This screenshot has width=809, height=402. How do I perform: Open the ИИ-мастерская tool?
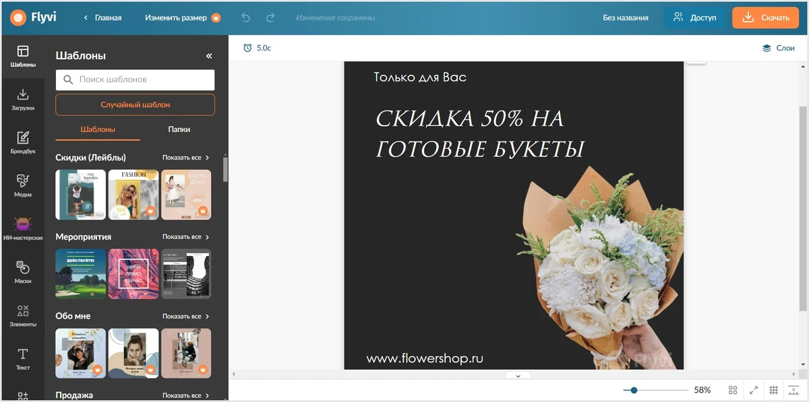coord(22,228)
